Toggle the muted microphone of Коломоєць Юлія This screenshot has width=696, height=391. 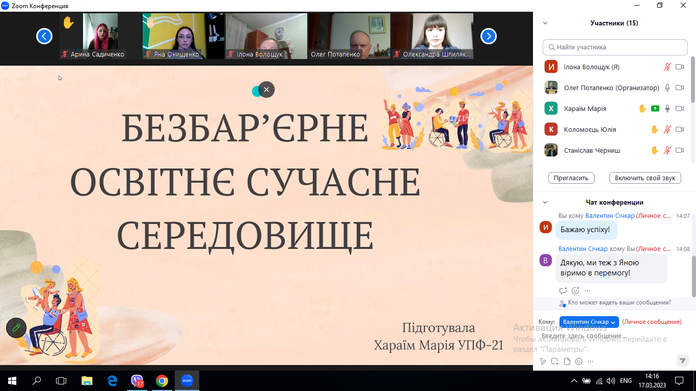pyautogui.click(x=667, y=129)
